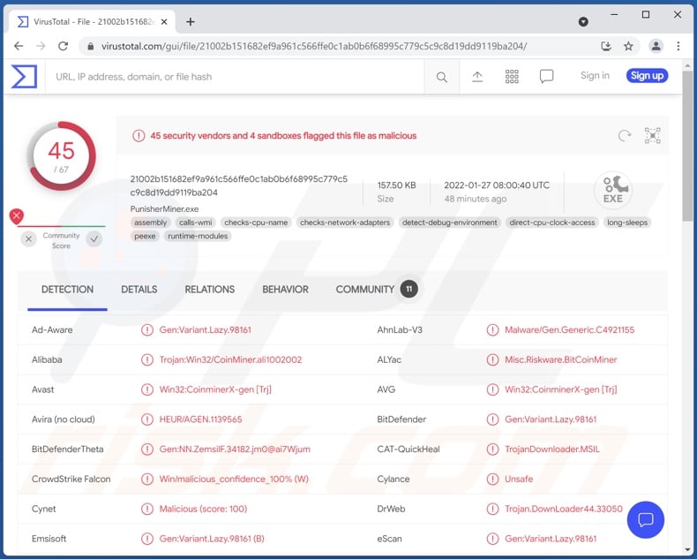Click the runtime-modules tag
The image size is (697, 559).
point(198,236)
